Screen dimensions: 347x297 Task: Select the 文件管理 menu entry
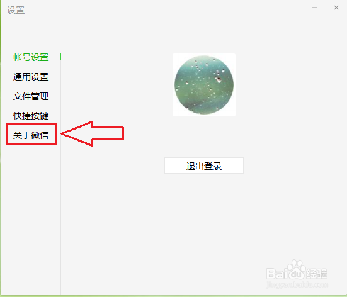(31, 96)
